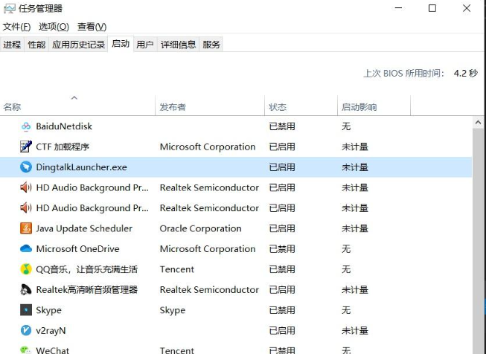Open the 查看(V) menu
Viewport: 486px width, 354px height.
point(92,27)
